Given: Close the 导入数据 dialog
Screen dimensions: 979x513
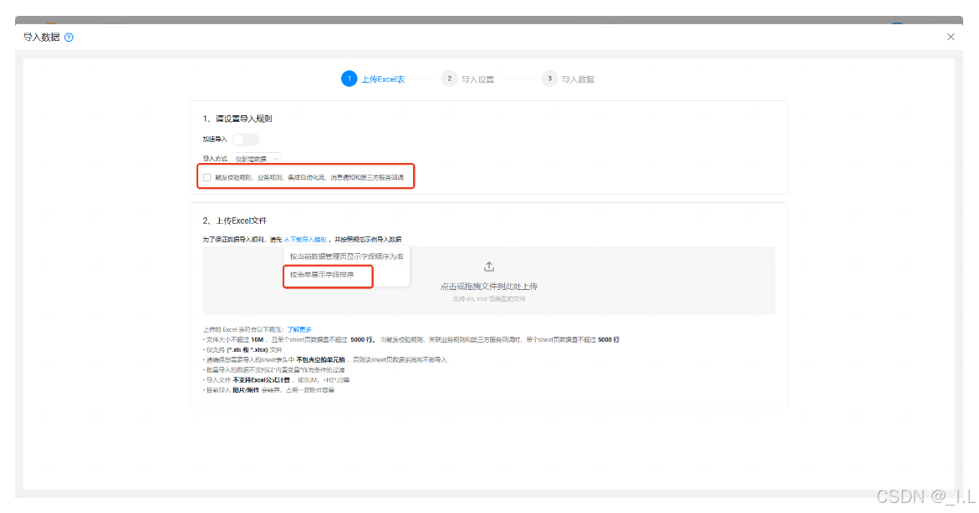Looking at the screenshot, I should 951,37.
